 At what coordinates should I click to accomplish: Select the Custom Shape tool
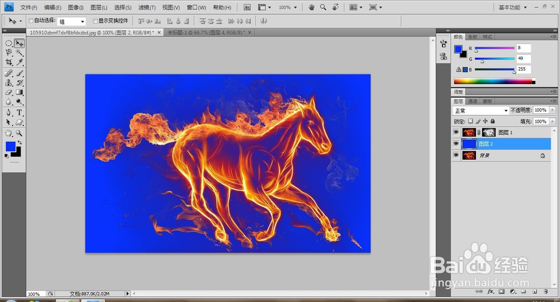click(x=19, y=122)
